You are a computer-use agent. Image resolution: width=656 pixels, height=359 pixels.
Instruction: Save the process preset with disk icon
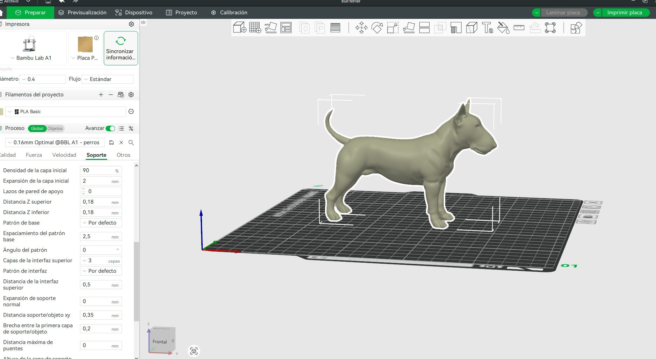(111, 142)
